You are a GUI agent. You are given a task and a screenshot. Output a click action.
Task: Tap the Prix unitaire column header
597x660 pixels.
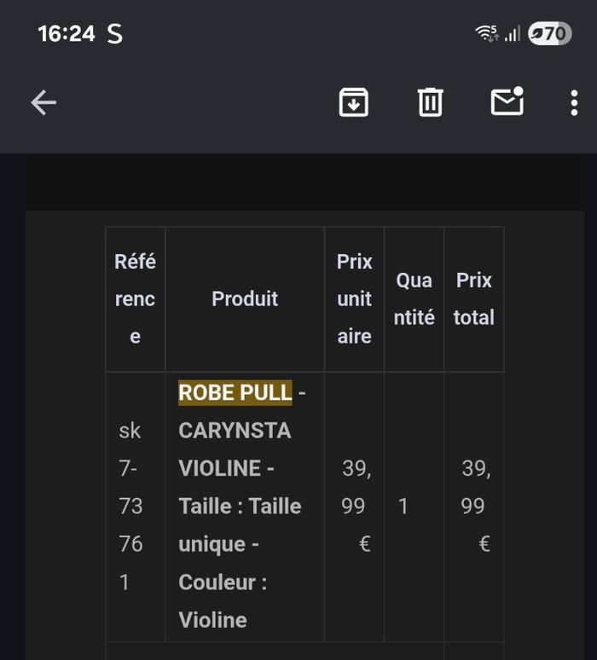354,298
